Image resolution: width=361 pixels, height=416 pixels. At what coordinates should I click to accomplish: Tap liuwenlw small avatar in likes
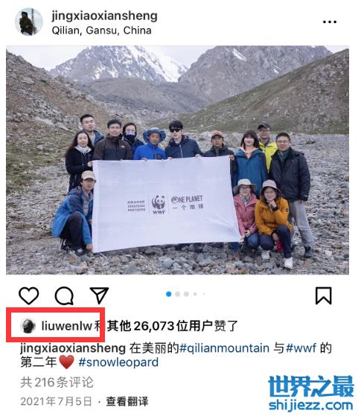[28, 326]
